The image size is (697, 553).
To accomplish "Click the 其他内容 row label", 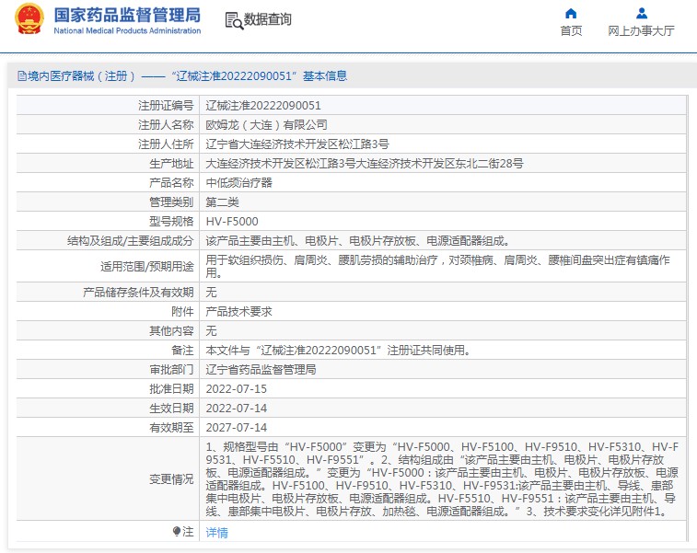I will tap(171, 331).
